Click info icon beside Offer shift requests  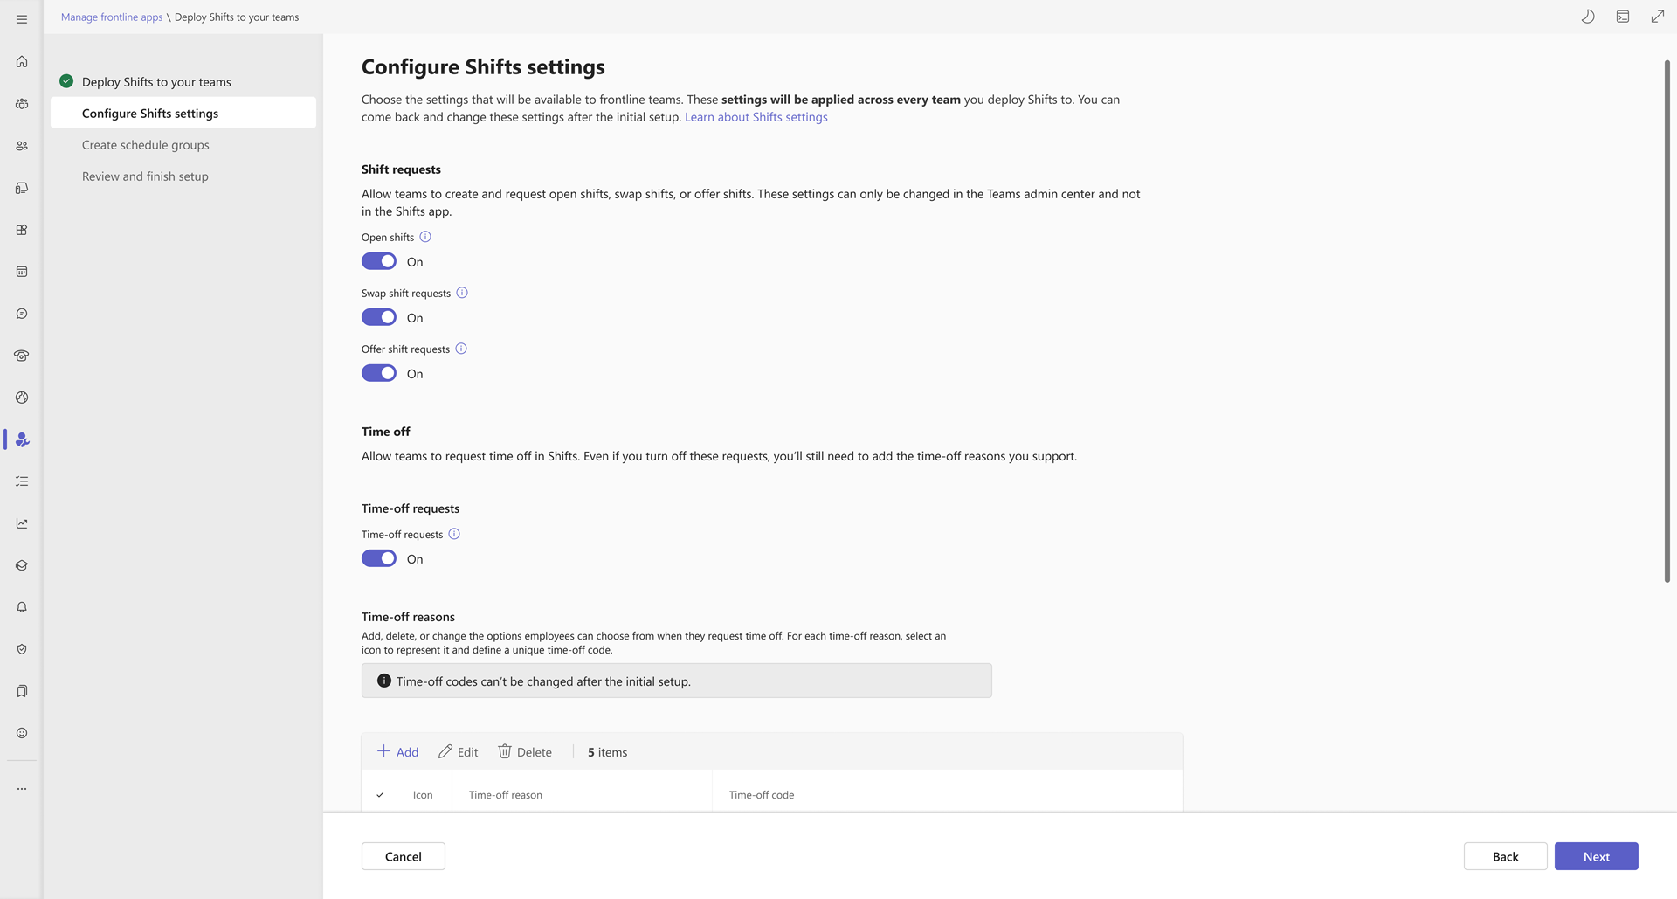coord(461,349)
